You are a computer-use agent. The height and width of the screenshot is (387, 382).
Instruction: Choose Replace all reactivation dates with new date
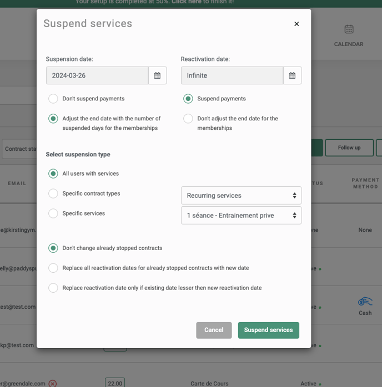[53, 268]
